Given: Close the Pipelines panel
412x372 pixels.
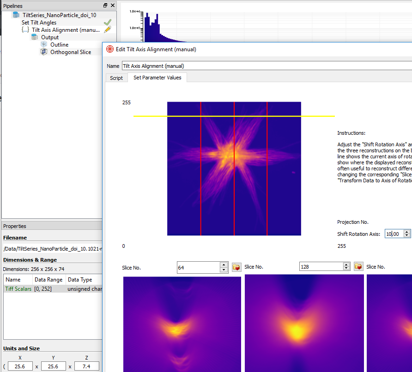Looking at the screenshot, I should [113, 5].
